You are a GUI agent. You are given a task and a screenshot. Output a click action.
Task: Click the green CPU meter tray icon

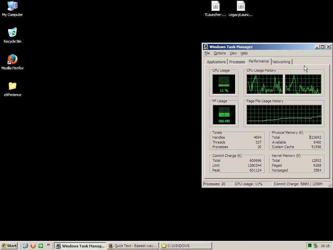coord(310,246)
